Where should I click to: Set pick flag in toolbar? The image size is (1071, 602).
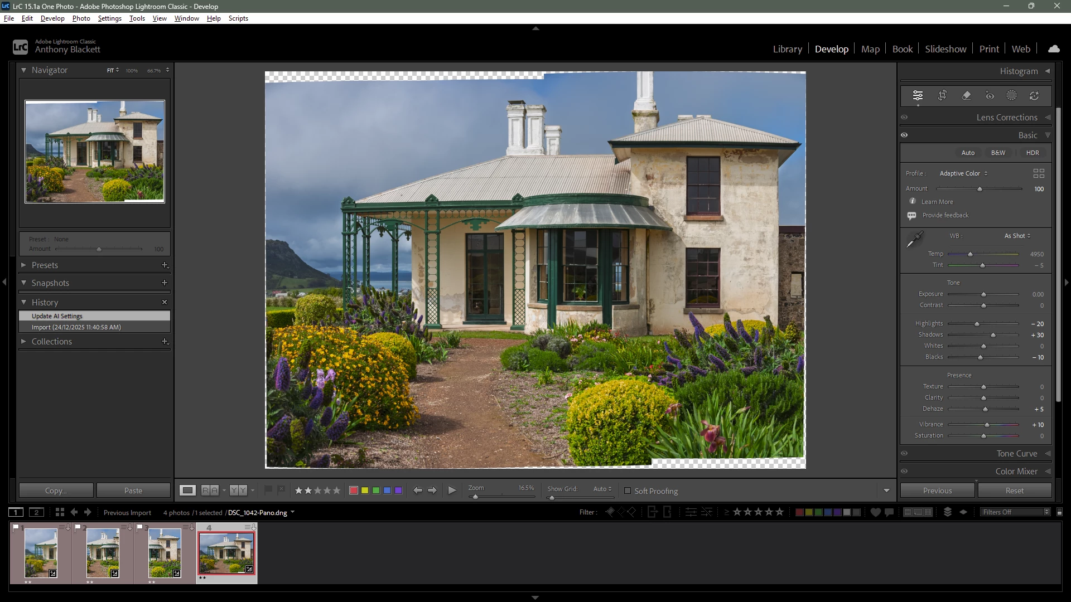pos(268,489)
